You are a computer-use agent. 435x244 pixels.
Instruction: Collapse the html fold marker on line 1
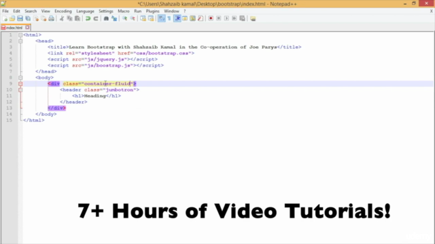(x=20, y=35)
